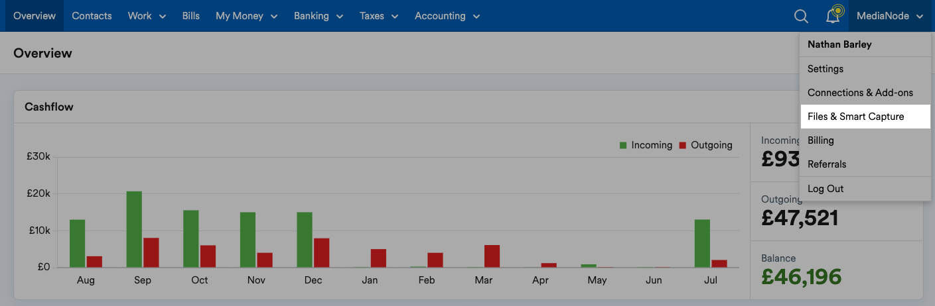Click the September Incoming green bar

point(134,229)
